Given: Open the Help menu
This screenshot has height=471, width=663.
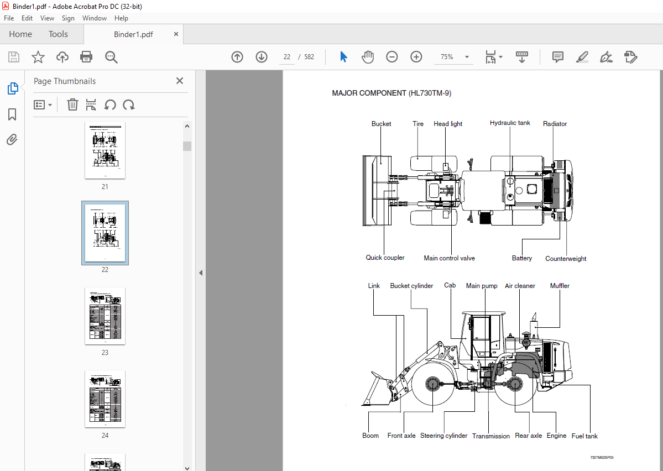Looking at the screenshot, I should [121, 18].
